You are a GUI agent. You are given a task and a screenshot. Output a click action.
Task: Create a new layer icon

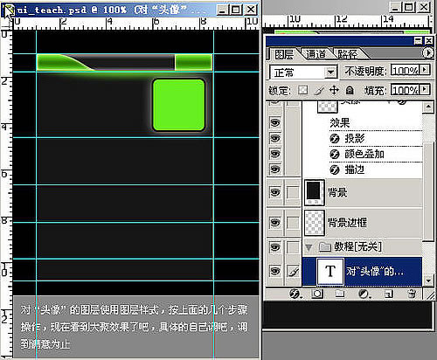coord(388,294)
